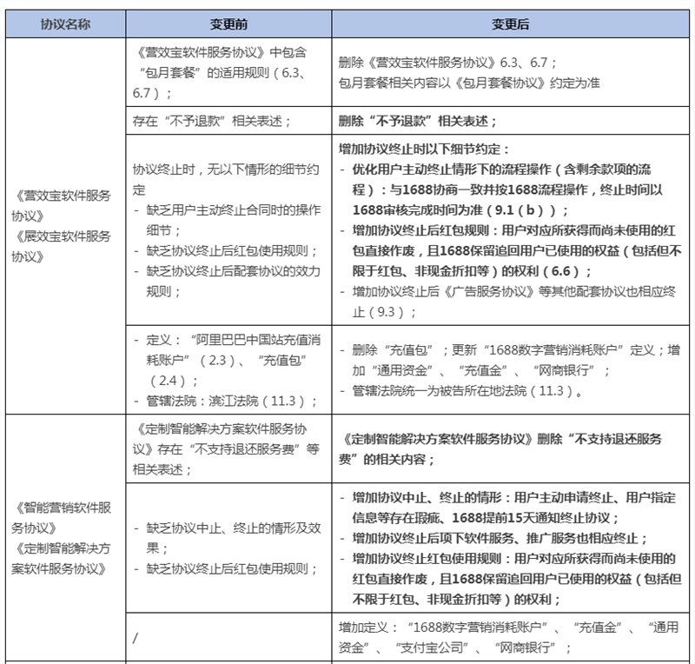Select cell mentioning 包月套餐 的适用规则
The width and height of the screenshot is (695, 664).
[x=228, y=72]
